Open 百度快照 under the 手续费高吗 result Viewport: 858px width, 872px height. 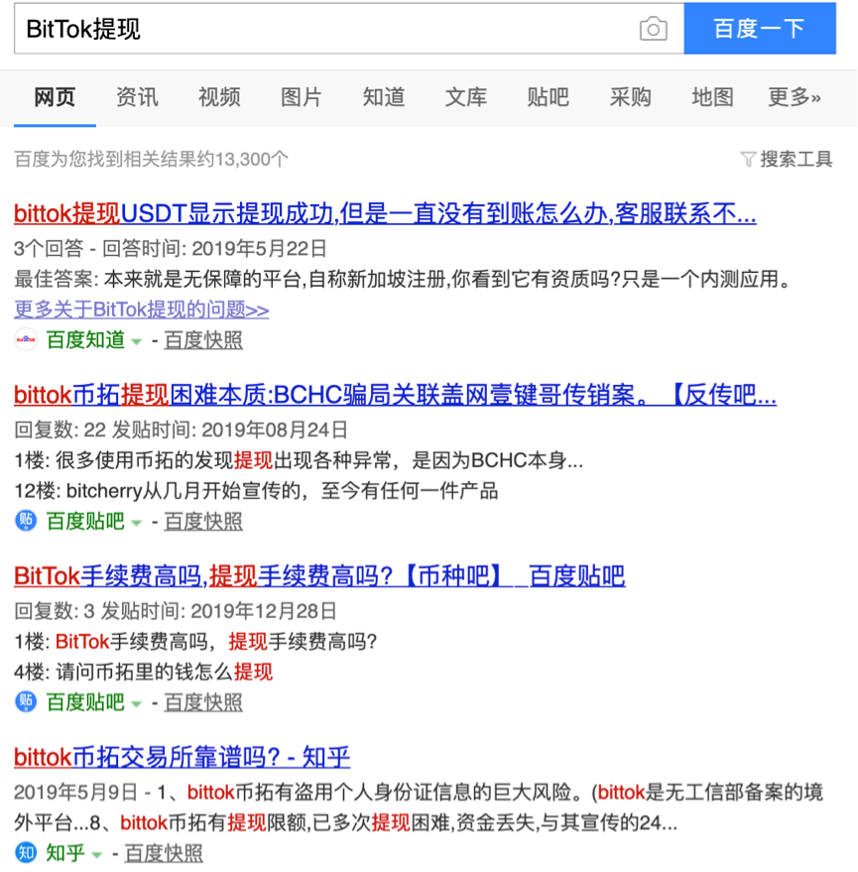point(203,702)
